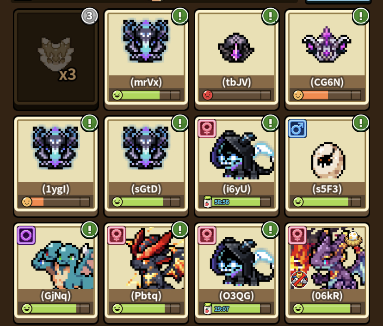Click the no-breeding crossed icon on 06kR card
The image size is (383, 326).
pos(299,279)
